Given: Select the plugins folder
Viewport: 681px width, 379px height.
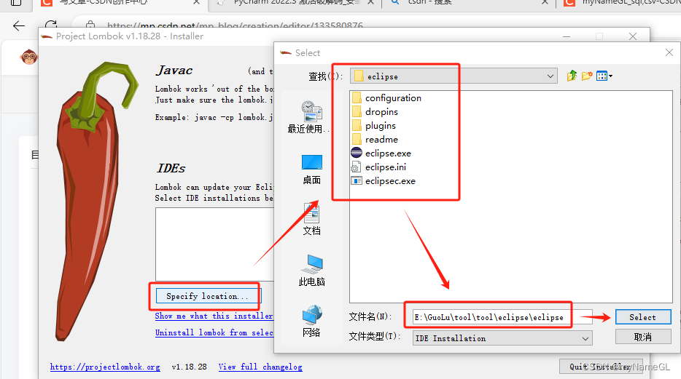Looking at the screenshot, I should (x=374, y=126).
